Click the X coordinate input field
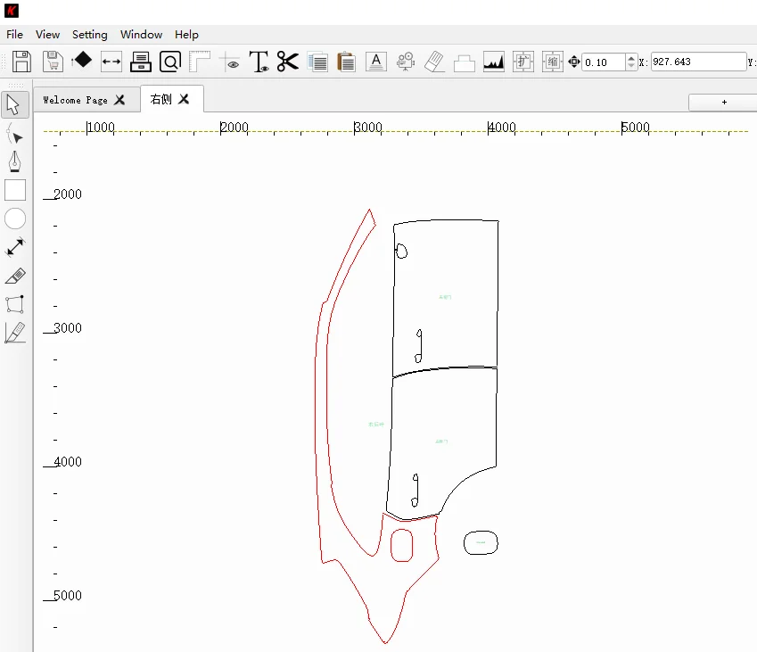This screenshot has height=652, width=757. click(x=698, y=62)
